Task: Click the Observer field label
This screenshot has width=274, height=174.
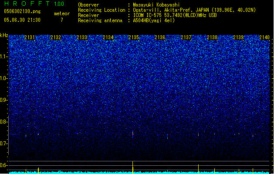Action: 88,5
